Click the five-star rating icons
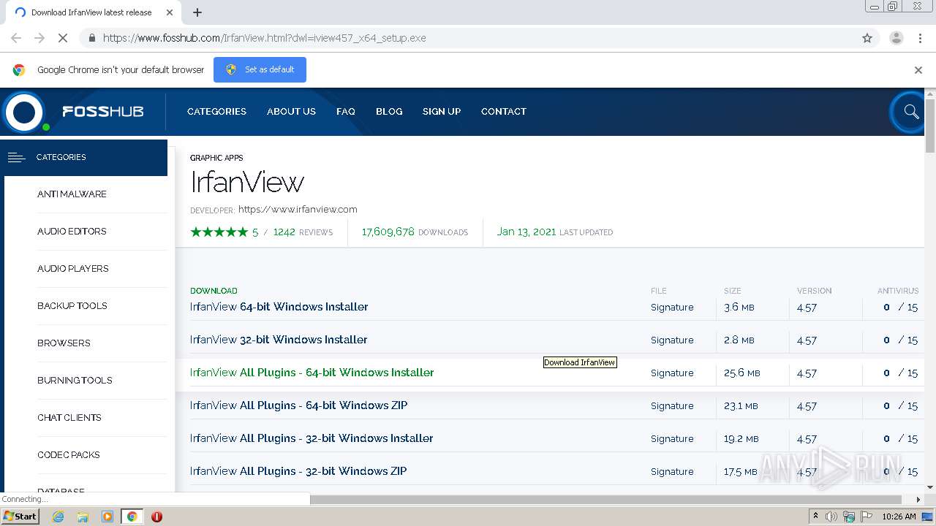 pos(219,232)
